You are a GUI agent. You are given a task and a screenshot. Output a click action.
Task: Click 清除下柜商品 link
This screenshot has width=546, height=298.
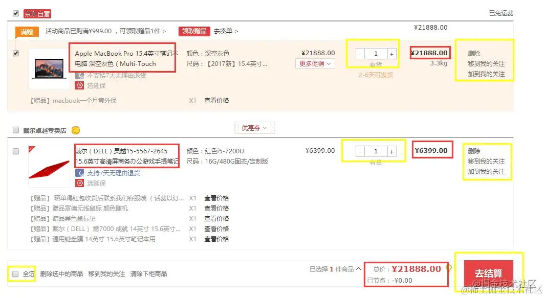(149, 274)
